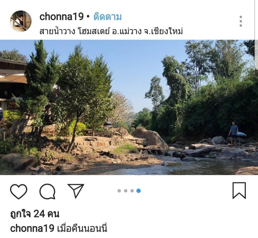Click chonna19 username in caption
Image resolution: width=258 pixels, height=238 pixels.
(x=32, y=228)
